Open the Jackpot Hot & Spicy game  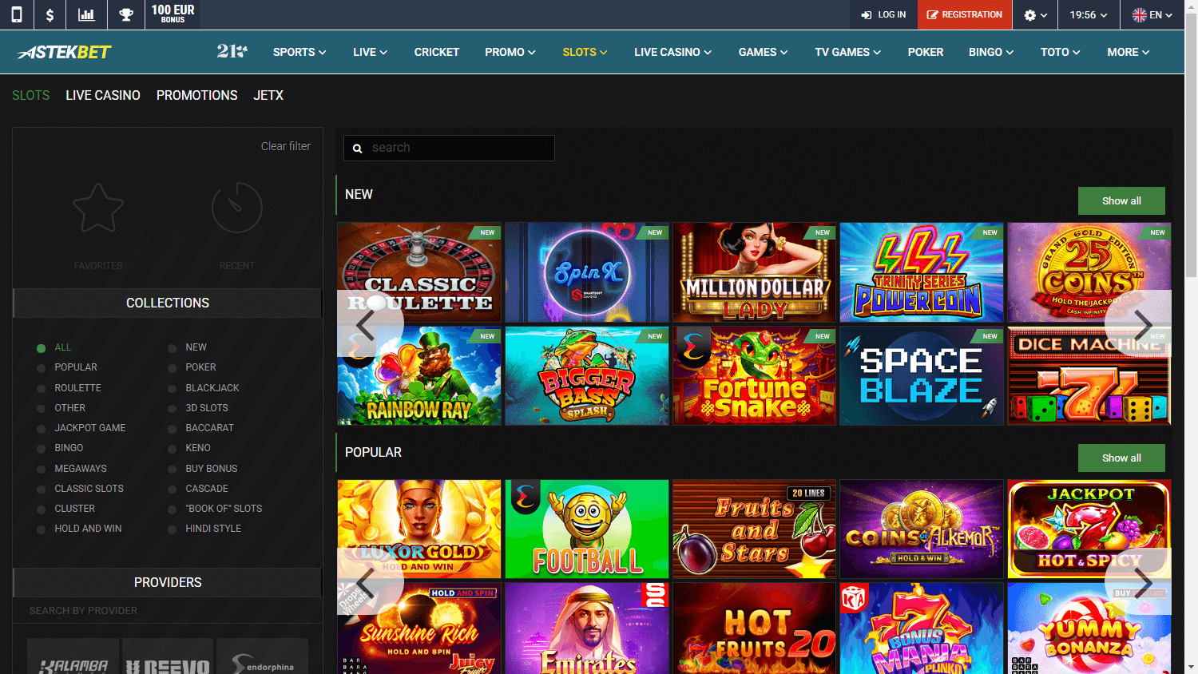(x=1089, y=529)
